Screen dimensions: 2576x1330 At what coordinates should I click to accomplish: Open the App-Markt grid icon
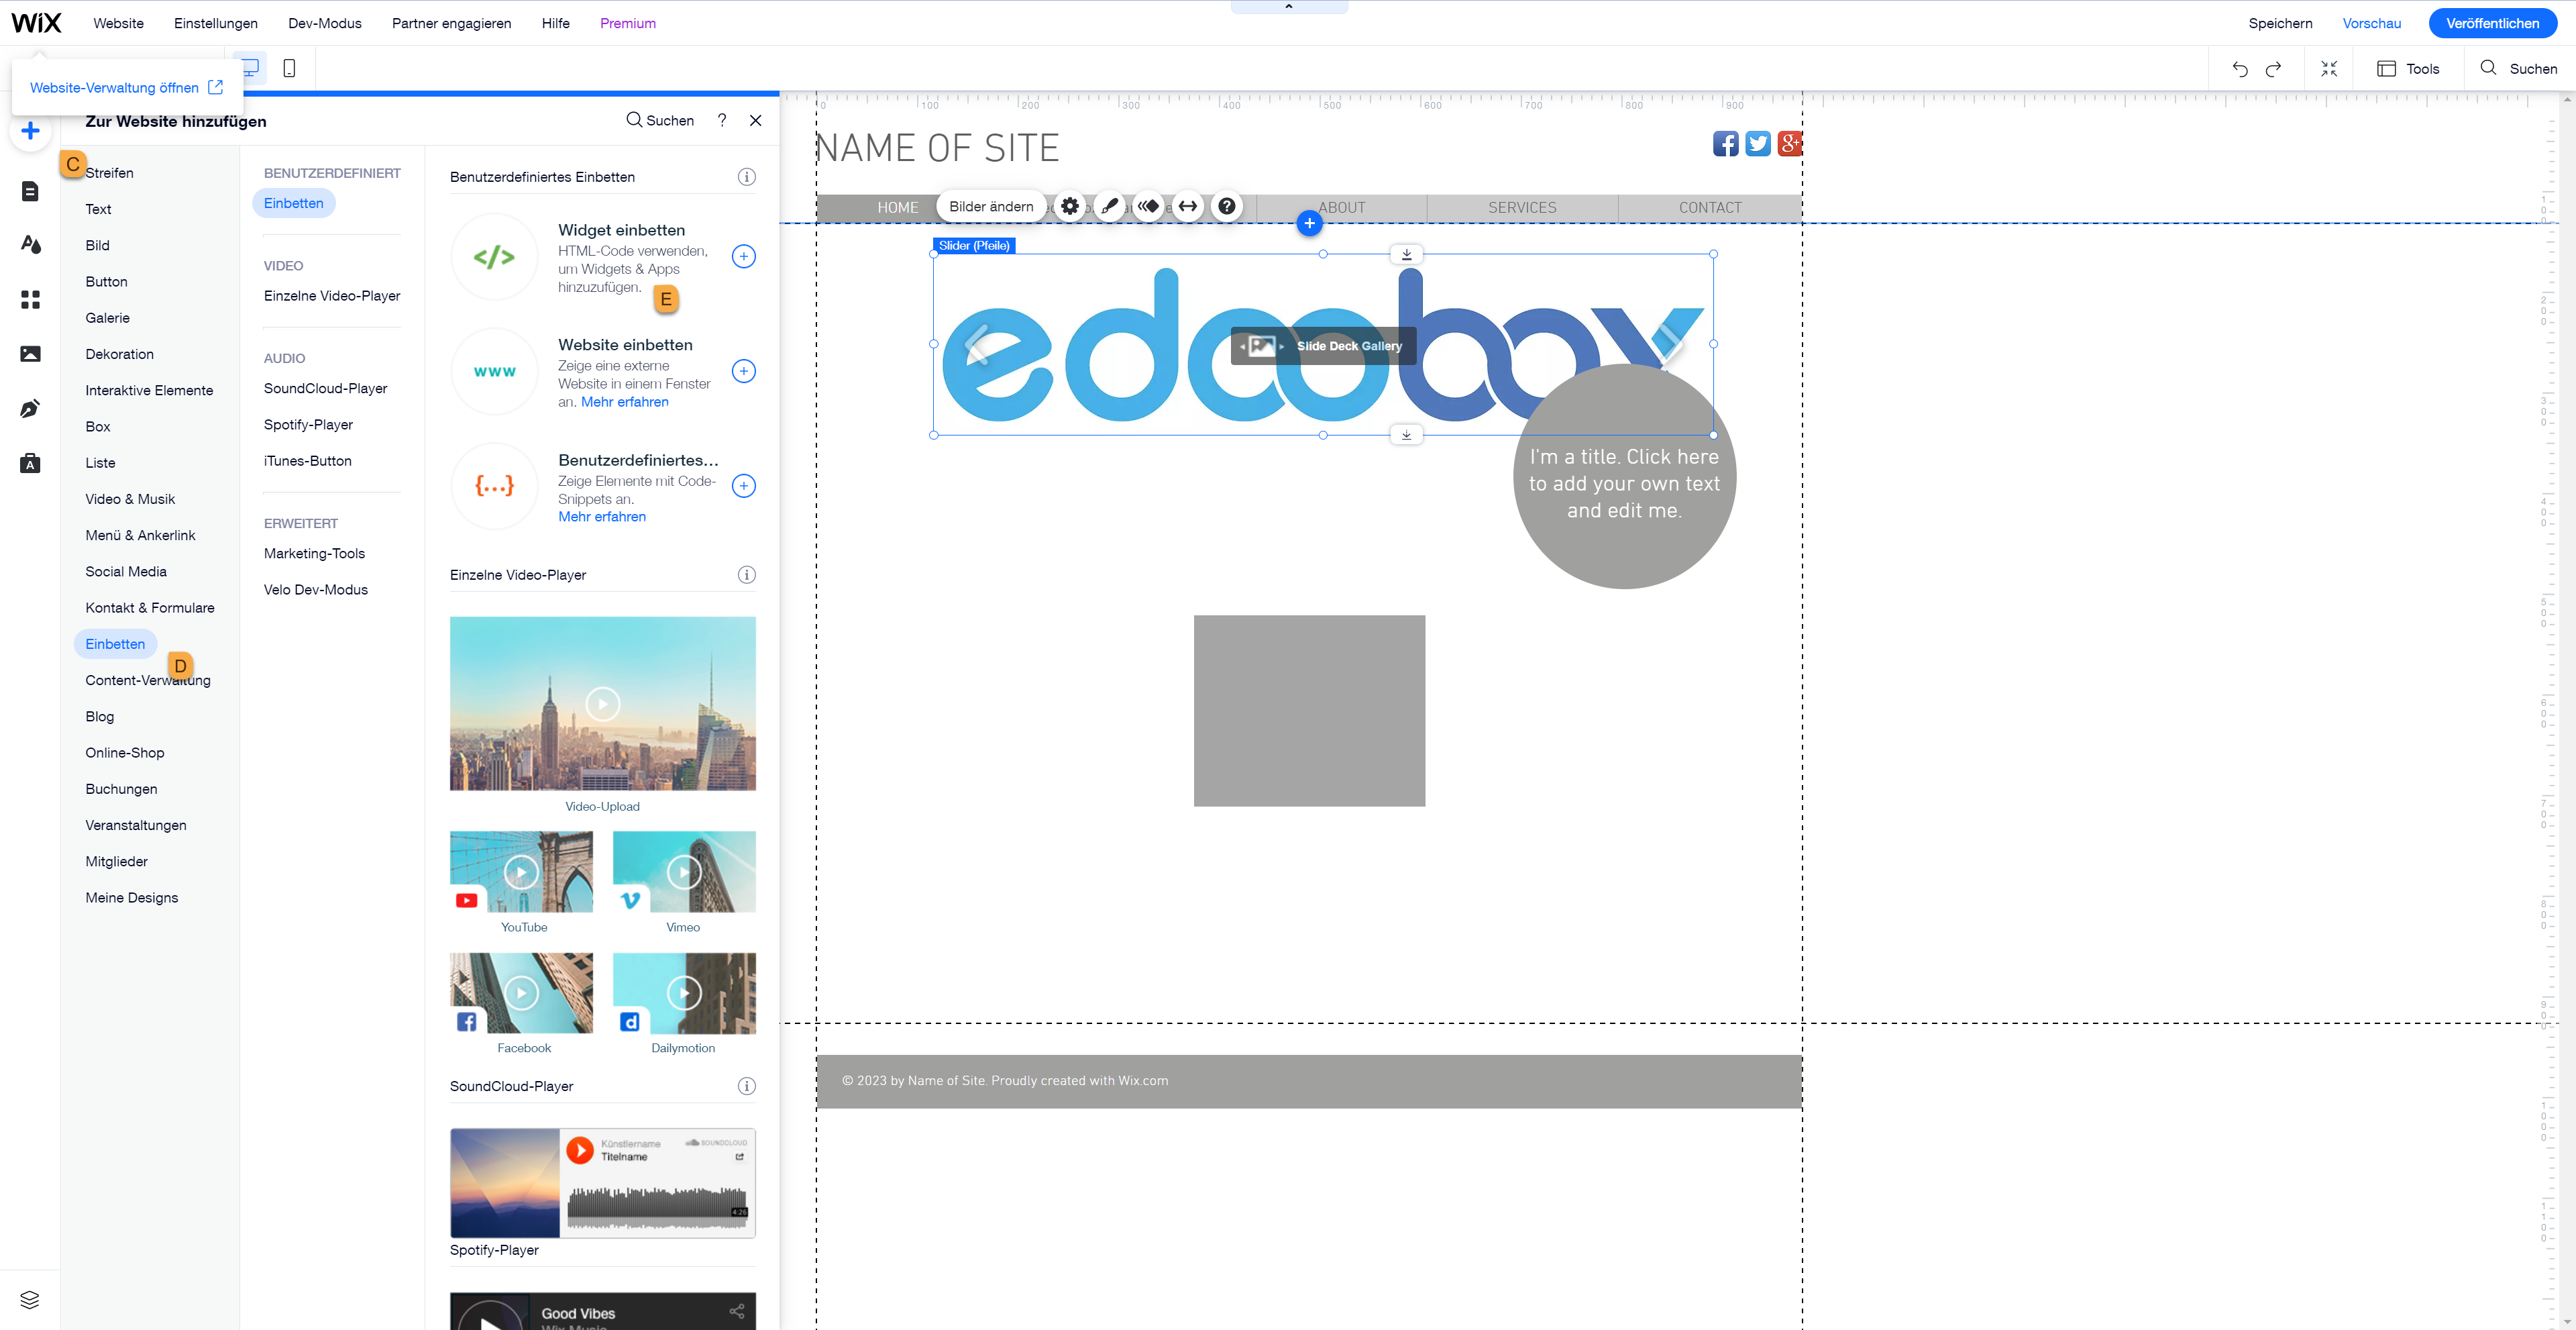[30, 299]
